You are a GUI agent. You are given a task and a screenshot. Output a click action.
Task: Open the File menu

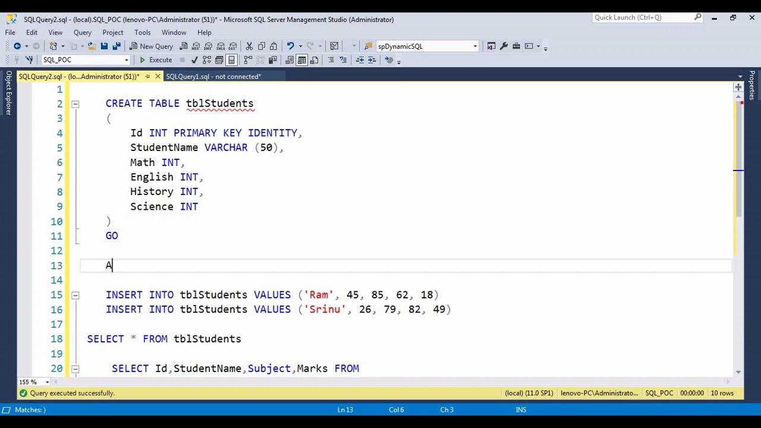coord(10,32)
